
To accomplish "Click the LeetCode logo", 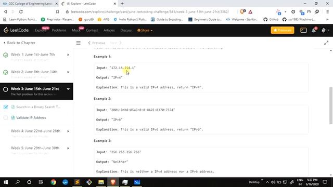I will click(x=16, y=30).
